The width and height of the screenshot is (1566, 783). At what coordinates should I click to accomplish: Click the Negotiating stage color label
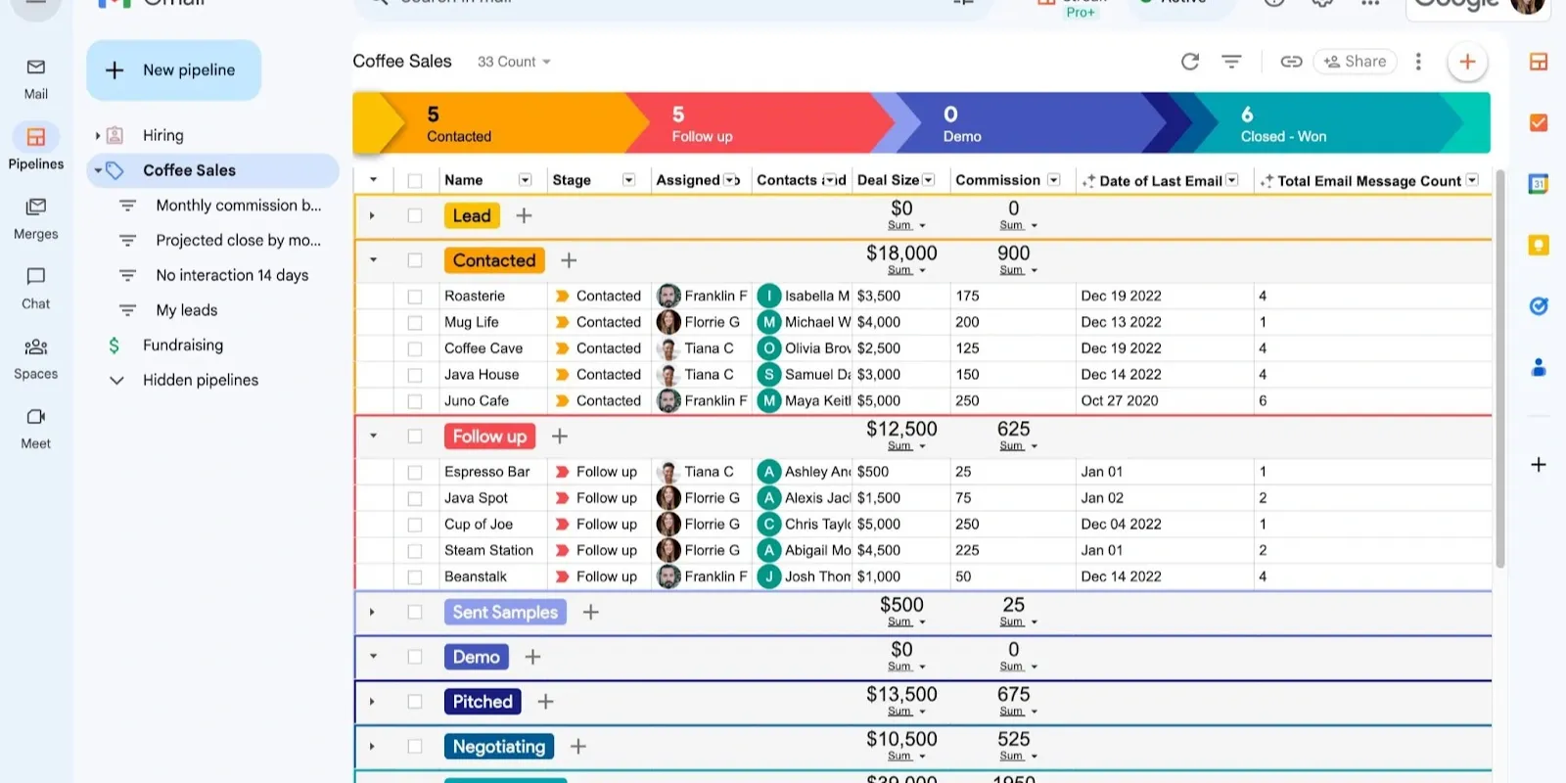(499, 747)
